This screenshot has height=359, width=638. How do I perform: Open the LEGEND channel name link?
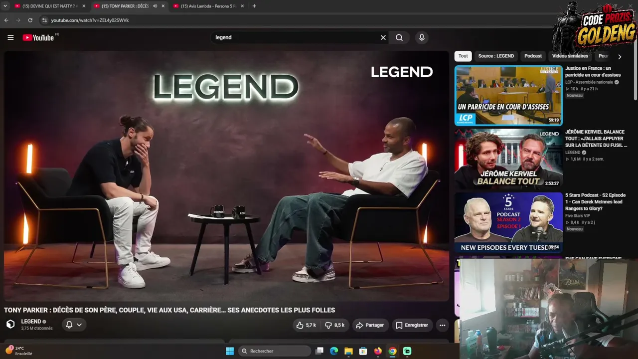pos(31,322)
